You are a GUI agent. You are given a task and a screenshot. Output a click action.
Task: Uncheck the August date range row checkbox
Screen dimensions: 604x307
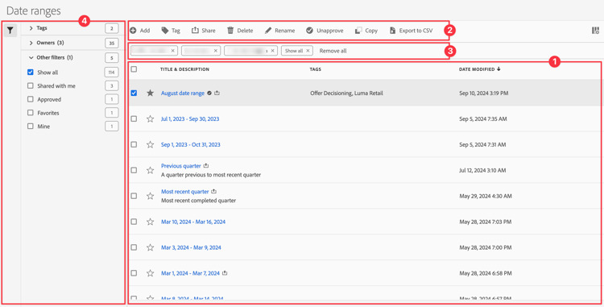tap(134, 93)
